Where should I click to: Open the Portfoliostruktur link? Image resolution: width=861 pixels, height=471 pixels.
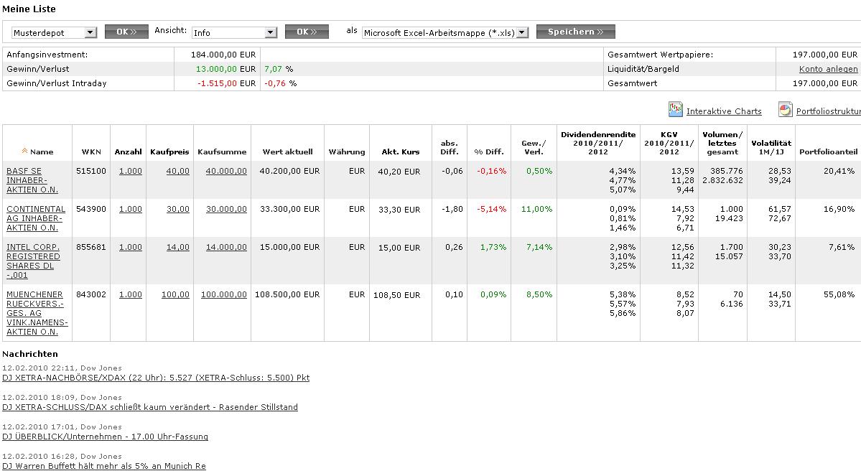point(829,111)
